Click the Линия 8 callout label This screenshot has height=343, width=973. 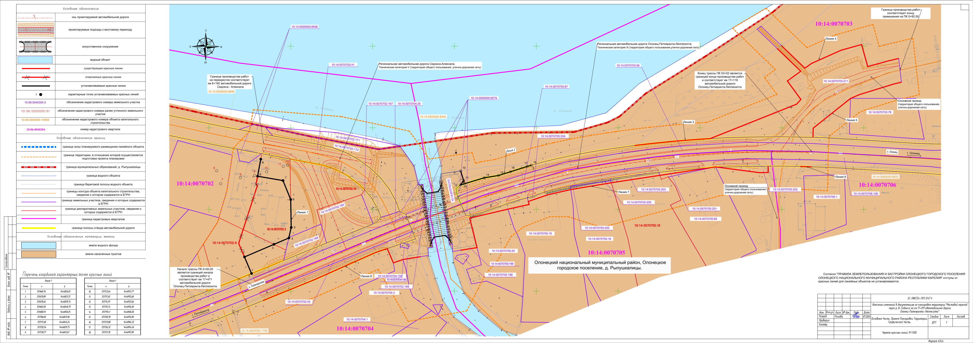click(366, 276)
